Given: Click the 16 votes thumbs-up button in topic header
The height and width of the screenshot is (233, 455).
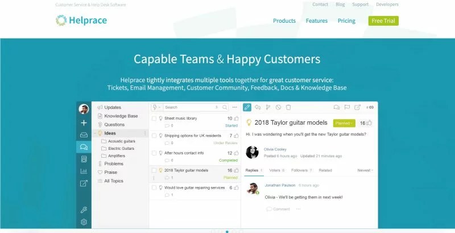Looking at the screenshot, I should click(x=366, y=123).
